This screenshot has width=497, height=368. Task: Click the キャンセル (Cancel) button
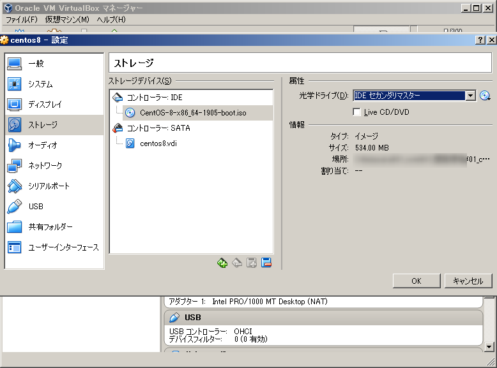tap(468, 281)
